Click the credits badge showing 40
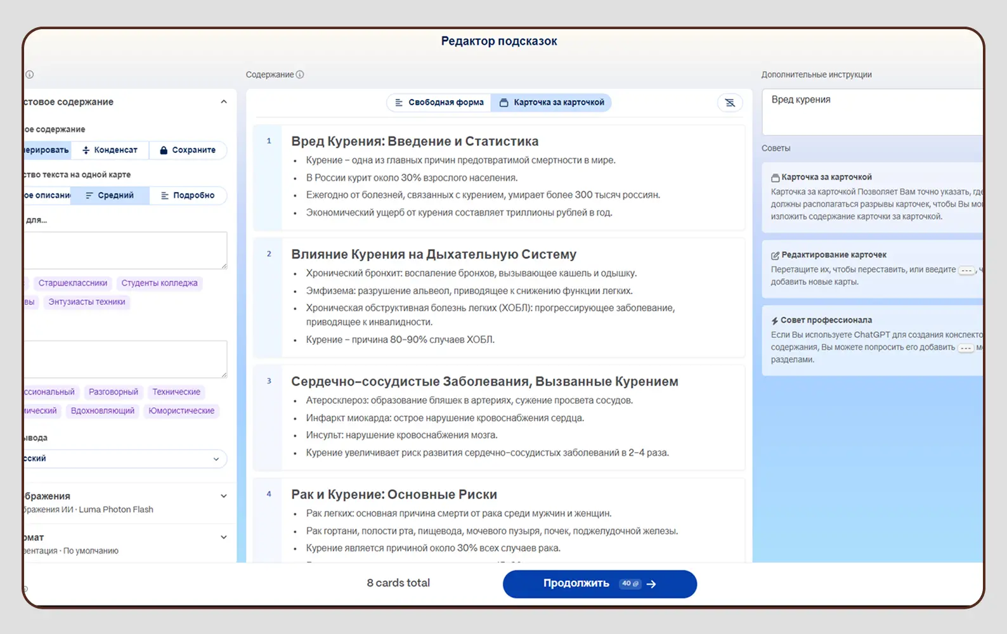 [x=630, y=584]
